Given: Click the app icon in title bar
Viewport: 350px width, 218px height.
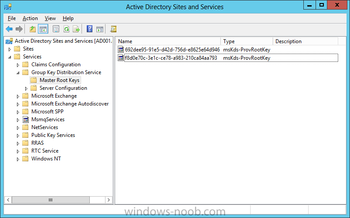Looking at the screenshot, I should (8, 7).
